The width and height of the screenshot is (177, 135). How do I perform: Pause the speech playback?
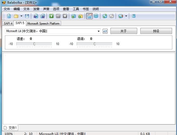58,16
